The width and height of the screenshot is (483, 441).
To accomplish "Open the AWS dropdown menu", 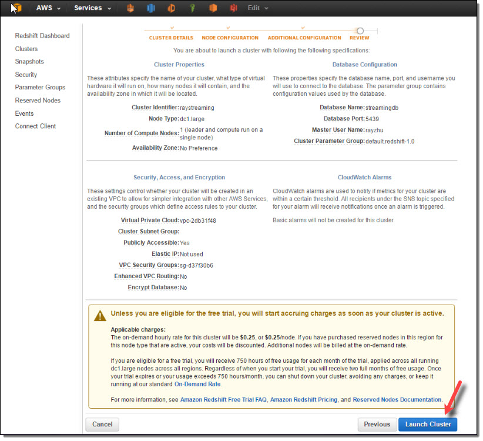I will (48, 8).
